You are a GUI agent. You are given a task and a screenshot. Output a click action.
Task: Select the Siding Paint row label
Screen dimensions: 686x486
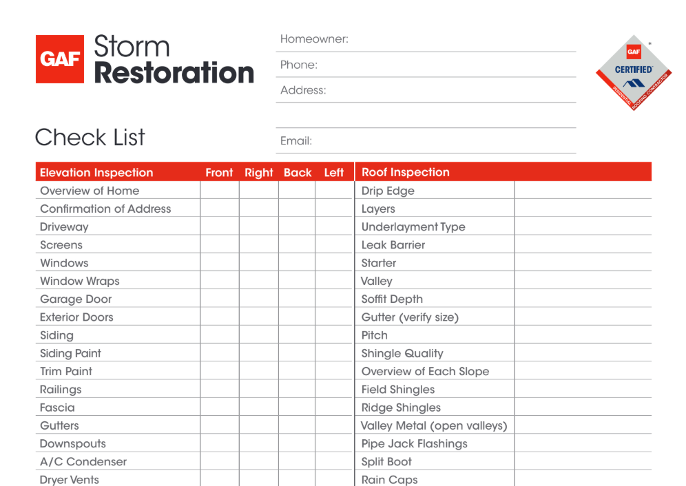(70, 353)
